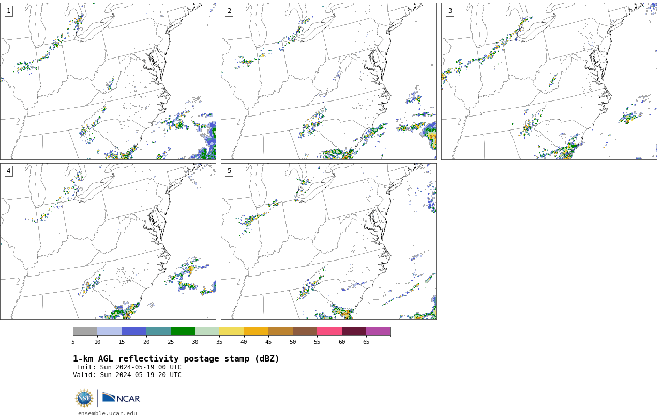Image resolution: width=662 pixels, height=419 pixels.
Task: Open ensemble member 4 reflectivity map
Action: [108, 241]
